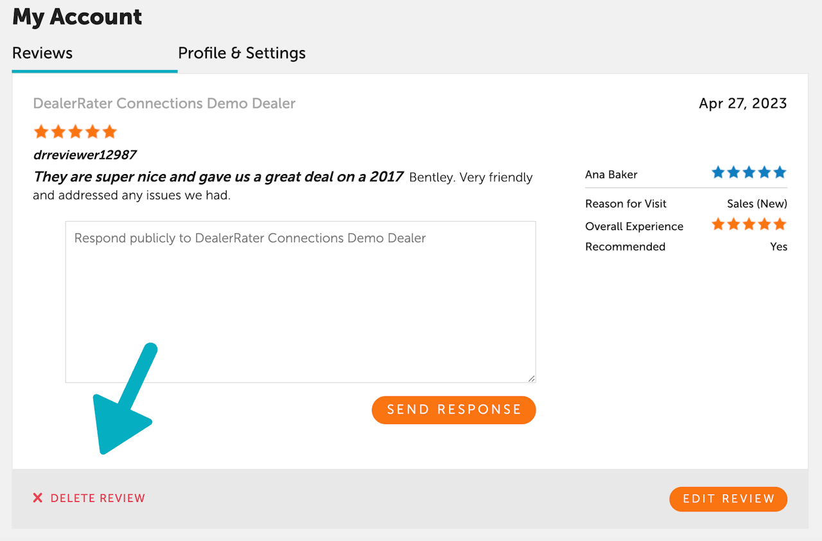The width and height of the screenshot is (822, 541).
Task: Select reviewer username drreviewer12987
Action: (x=85, y=155)
